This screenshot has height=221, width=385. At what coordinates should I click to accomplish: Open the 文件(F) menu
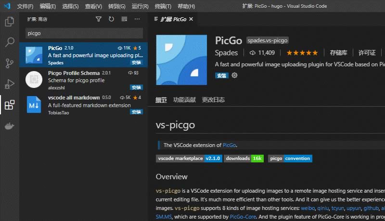pos(25,6)
